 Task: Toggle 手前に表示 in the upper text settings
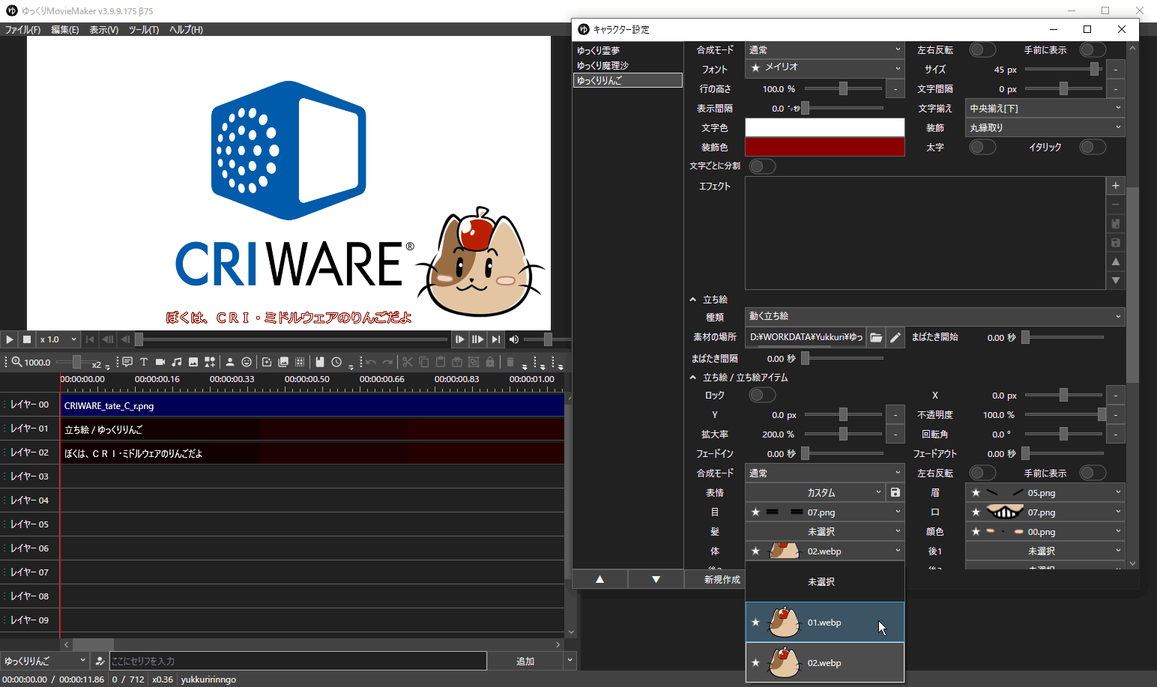(1093, 49)
